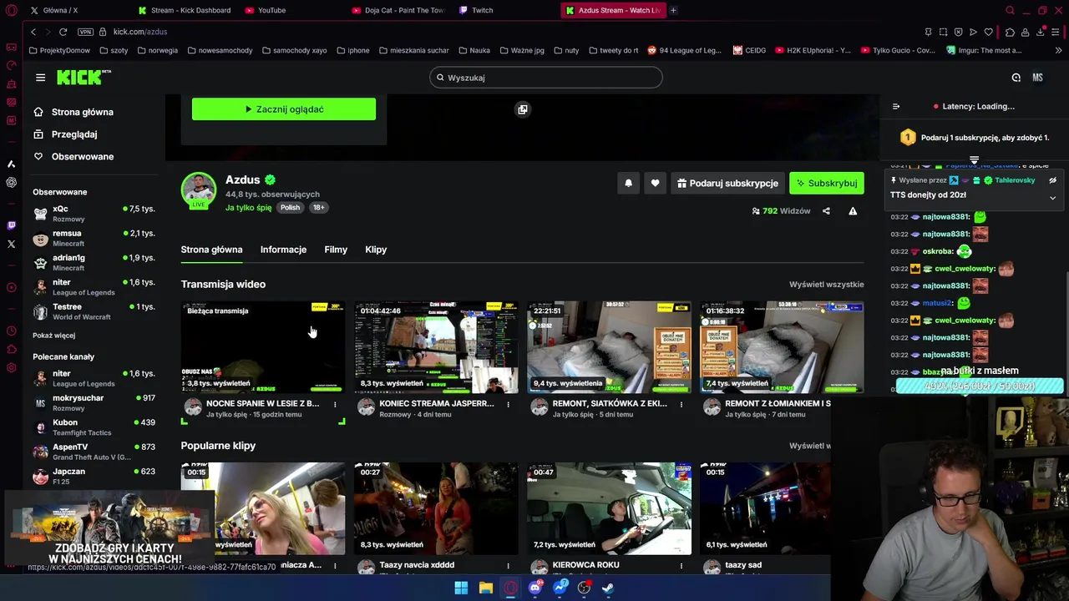Open the Kick hamburger menu
Viewport: 1069px width, 601px height.
click(40, 78)
